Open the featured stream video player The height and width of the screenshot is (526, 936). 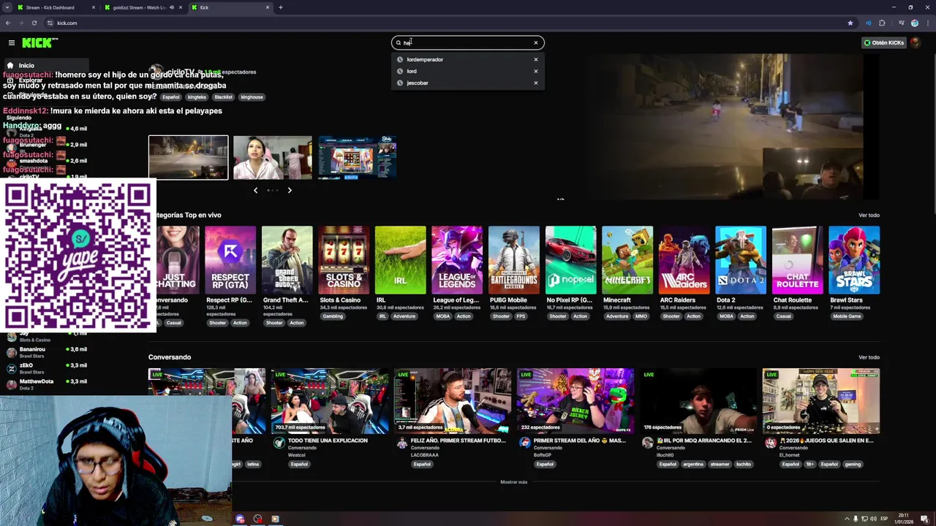click(724, 126)
